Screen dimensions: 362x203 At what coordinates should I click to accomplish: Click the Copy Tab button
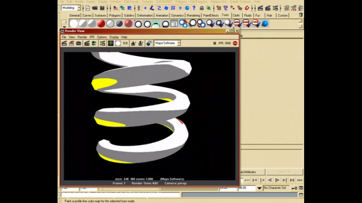[284, 172]
